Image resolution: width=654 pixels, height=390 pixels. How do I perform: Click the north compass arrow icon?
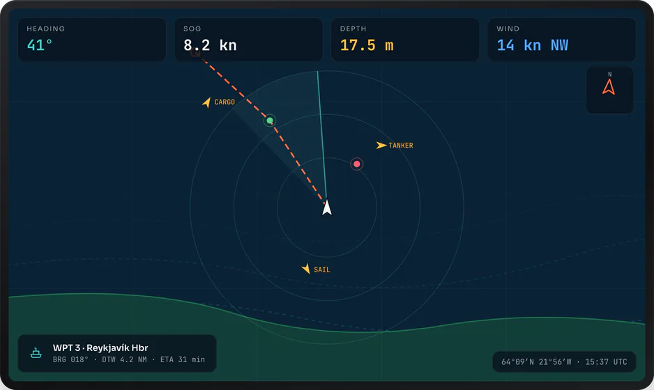coord(609,86)
